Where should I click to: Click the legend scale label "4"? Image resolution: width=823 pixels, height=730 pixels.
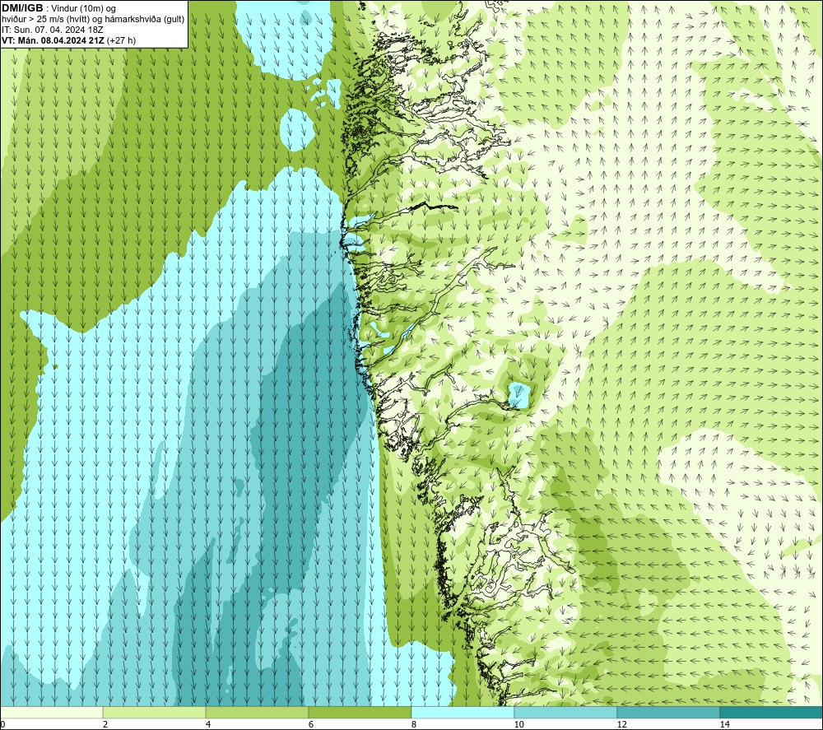tap(208, 724)
